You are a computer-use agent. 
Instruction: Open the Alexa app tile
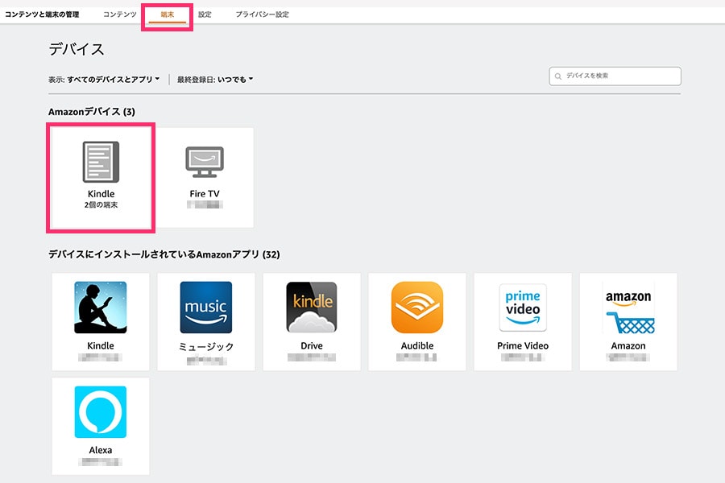pos(101,426)
